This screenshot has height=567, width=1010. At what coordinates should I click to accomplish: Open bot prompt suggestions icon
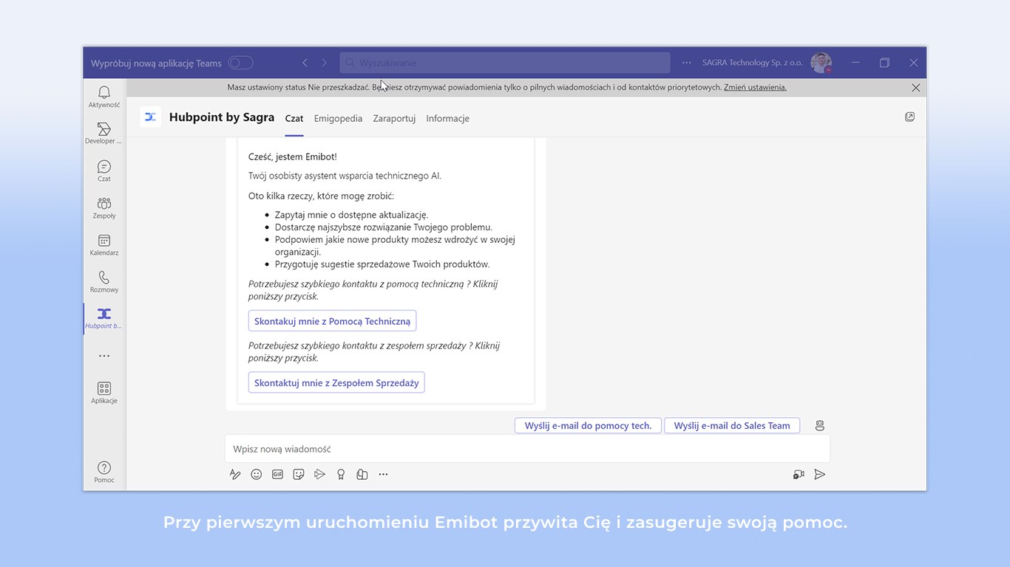(x=819, y=425)
